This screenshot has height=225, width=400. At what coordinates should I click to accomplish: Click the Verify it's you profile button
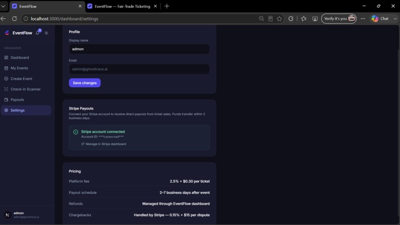point(339,19)
